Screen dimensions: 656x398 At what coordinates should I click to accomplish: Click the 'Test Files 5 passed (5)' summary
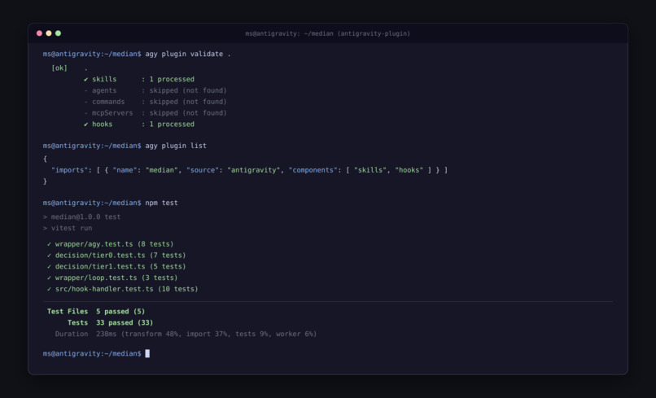(96, 312)
